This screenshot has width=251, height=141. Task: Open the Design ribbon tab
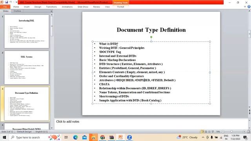tap(38, 7)
